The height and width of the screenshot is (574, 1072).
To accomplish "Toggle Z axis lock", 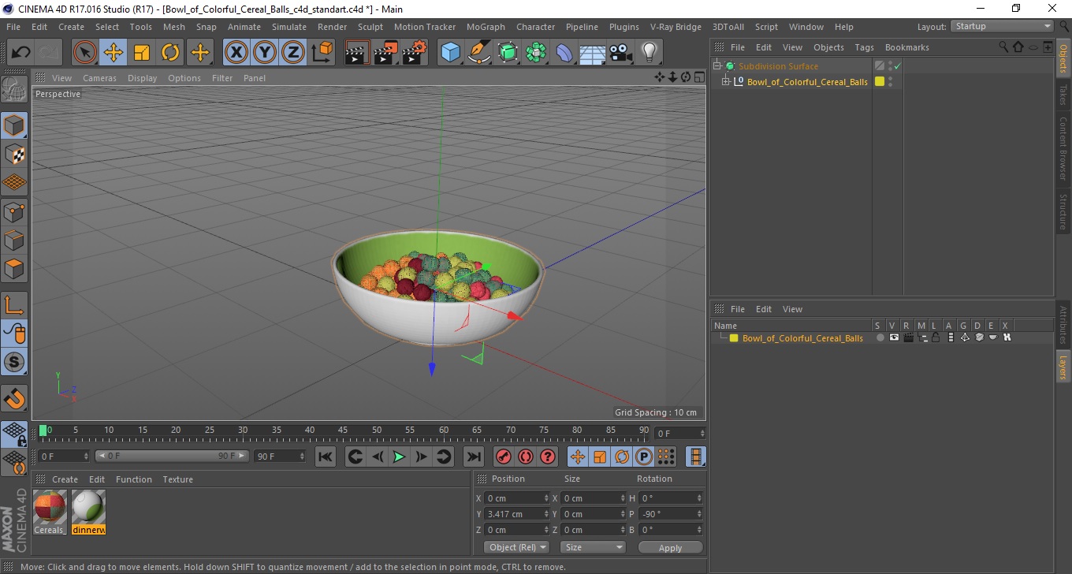I will 293,53.
